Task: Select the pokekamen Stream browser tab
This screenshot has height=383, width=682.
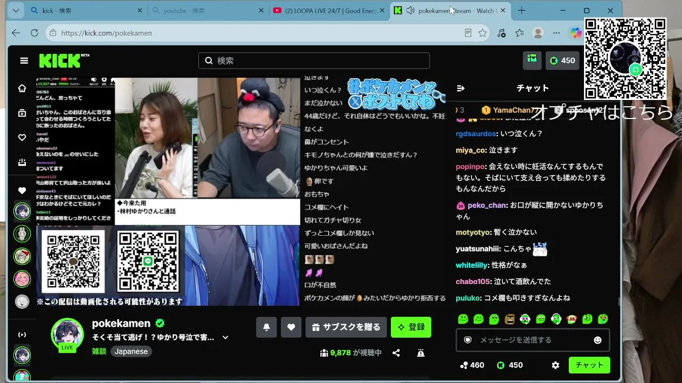Action: coord(451,11)
